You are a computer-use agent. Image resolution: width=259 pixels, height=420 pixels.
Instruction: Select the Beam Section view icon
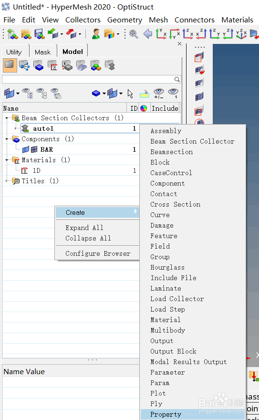pos(110,65)
